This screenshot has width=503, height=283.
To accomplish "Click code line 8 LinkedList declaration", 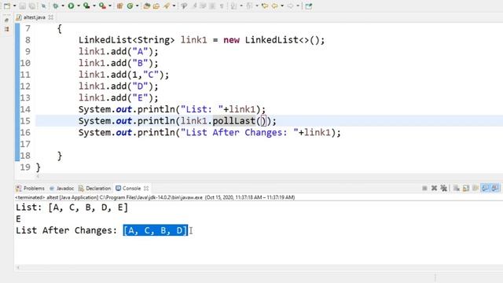I will 201,40.
